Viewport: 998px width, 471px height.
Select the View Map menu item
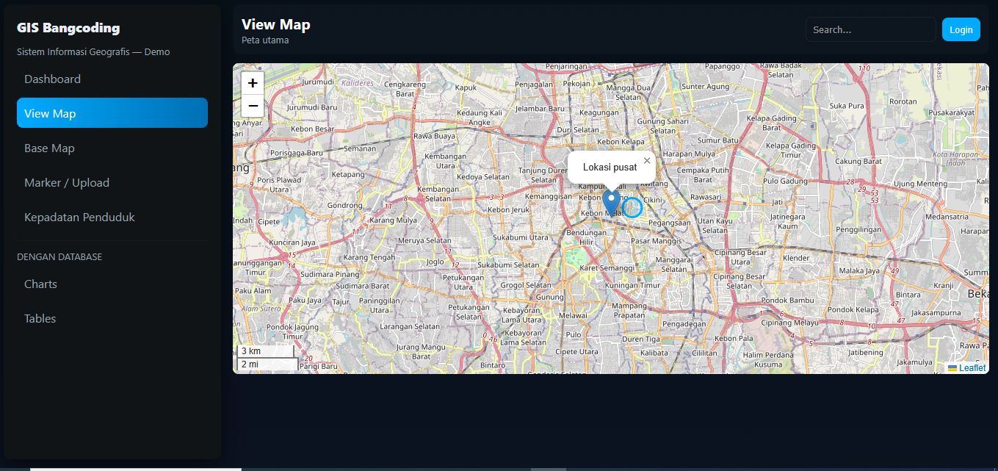click(x=112, y=113)
